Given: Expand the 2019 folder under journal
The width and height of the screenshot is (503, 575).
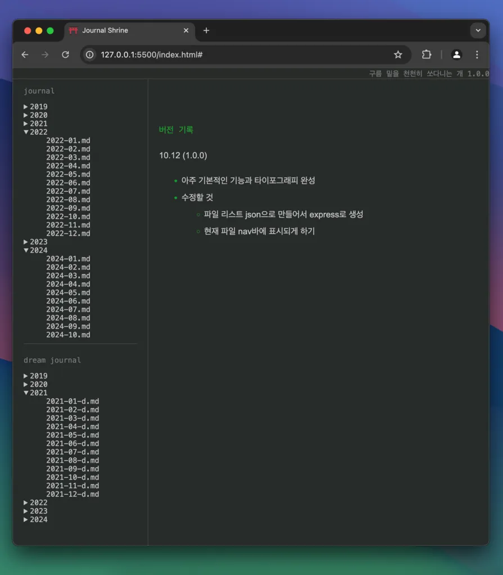Looking at the screenshot, I should click(35, 107).
